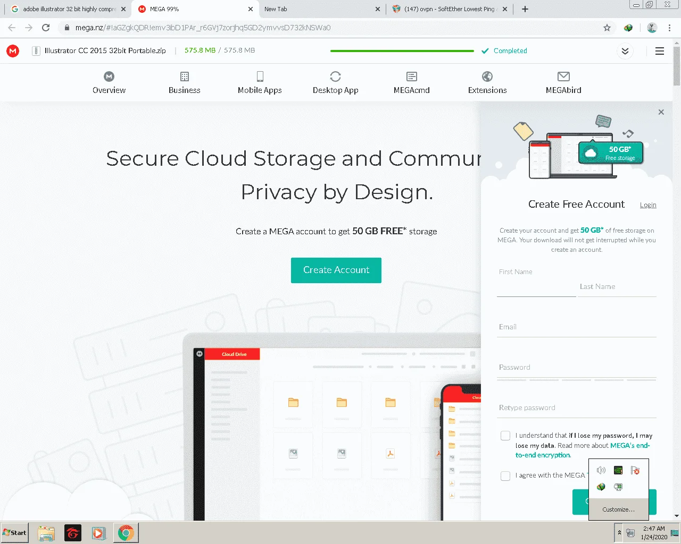This screenshot has height=544, width=681.
Task: Close the Create Free Account panel
Action: pos(661,112)
